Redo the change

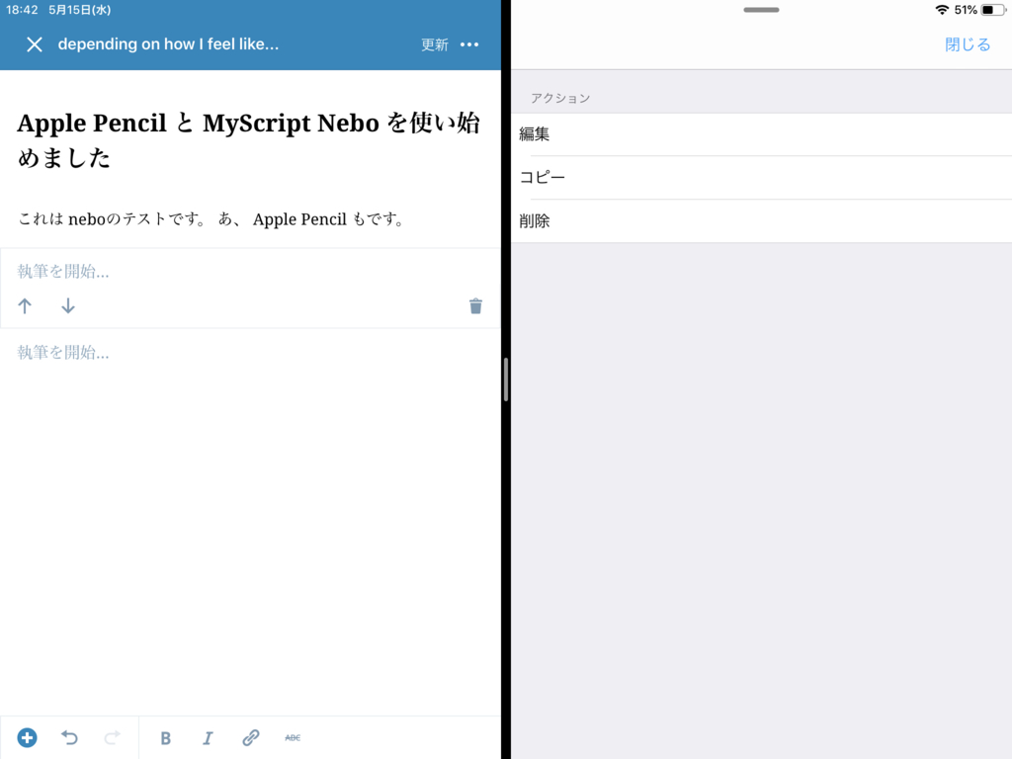click(113, 737)
